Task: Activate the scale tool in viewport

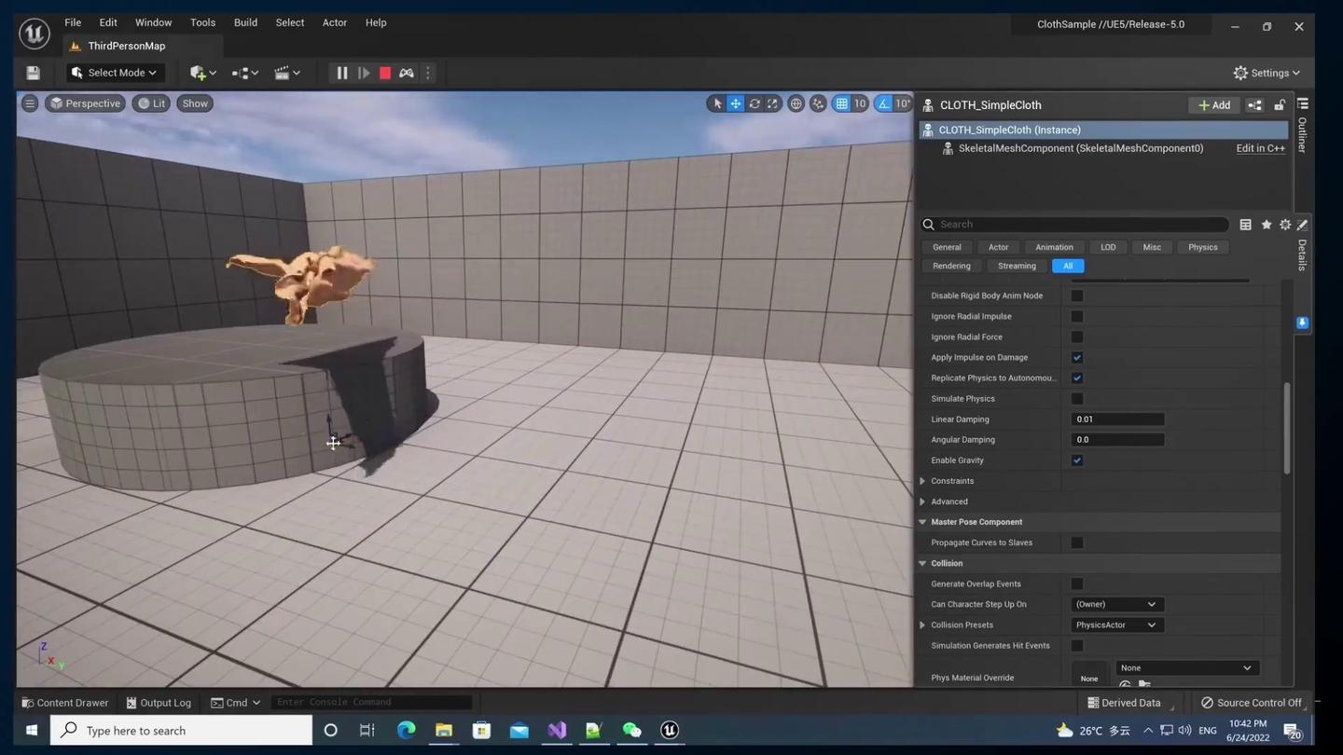Action: (x=772, y=103)
